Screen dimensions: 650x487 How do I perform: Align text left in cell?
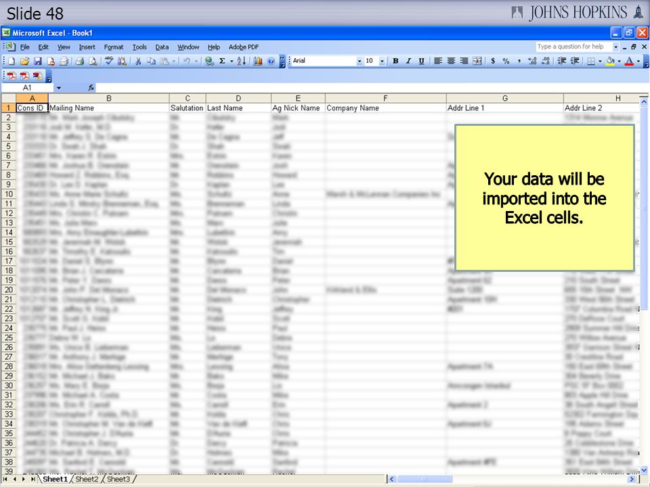click(438, 62)
